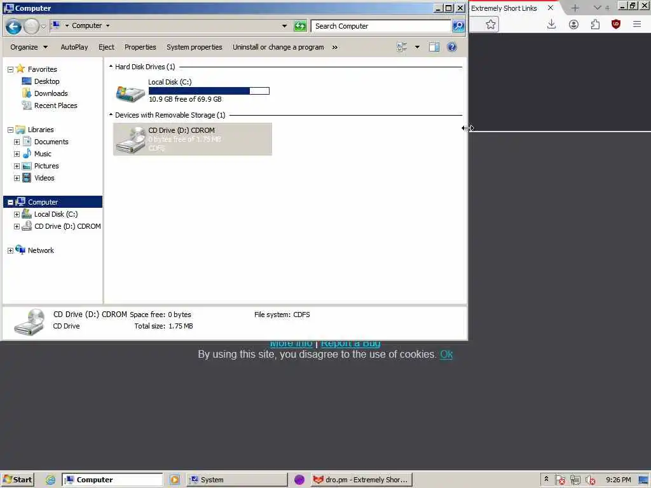Click Uninstall or change a program
This screenshot has width=651, height=488.
coord(278,47)
